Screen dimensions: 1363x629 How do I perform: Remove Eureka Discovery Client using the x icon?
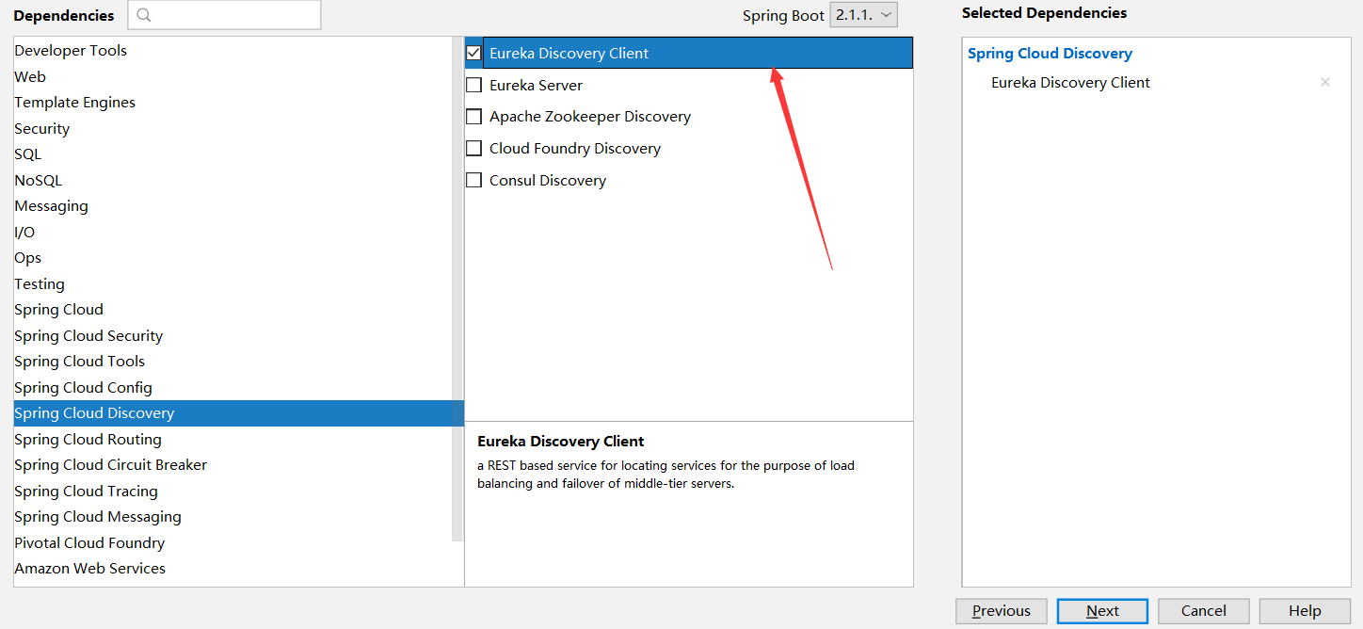1324,83
